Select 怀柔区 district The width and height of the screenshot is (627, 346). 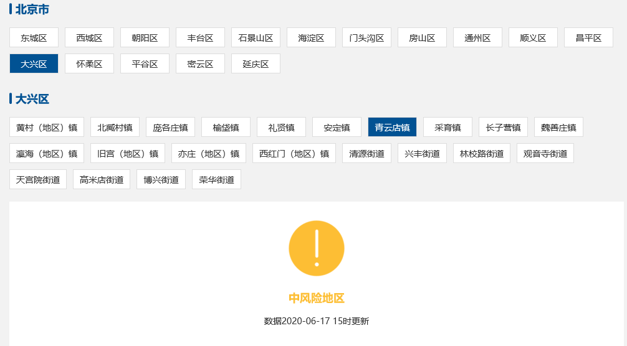click(x=89, y=63)
